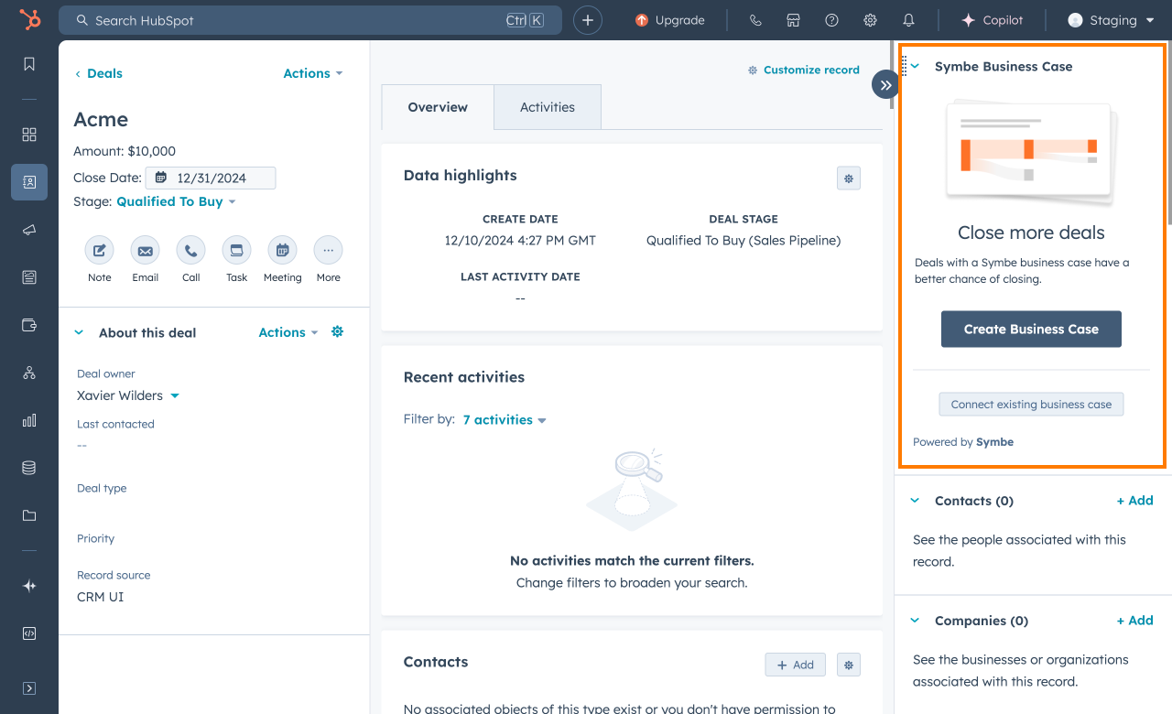This screenshot has height=714, width=1172.
Task: Click the Amount: $10,000 text
Action: click(x=125, y=151)
